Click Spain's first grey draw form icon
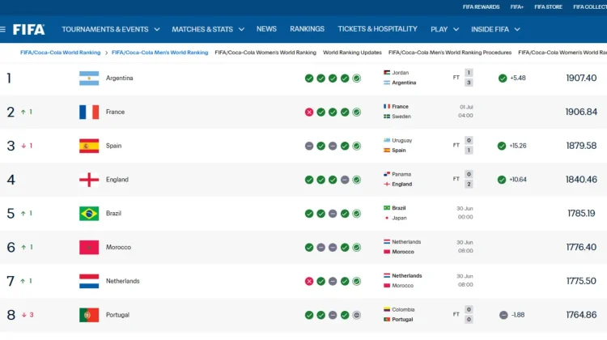Viewport: 607px width, 340px height. point(309,146)
